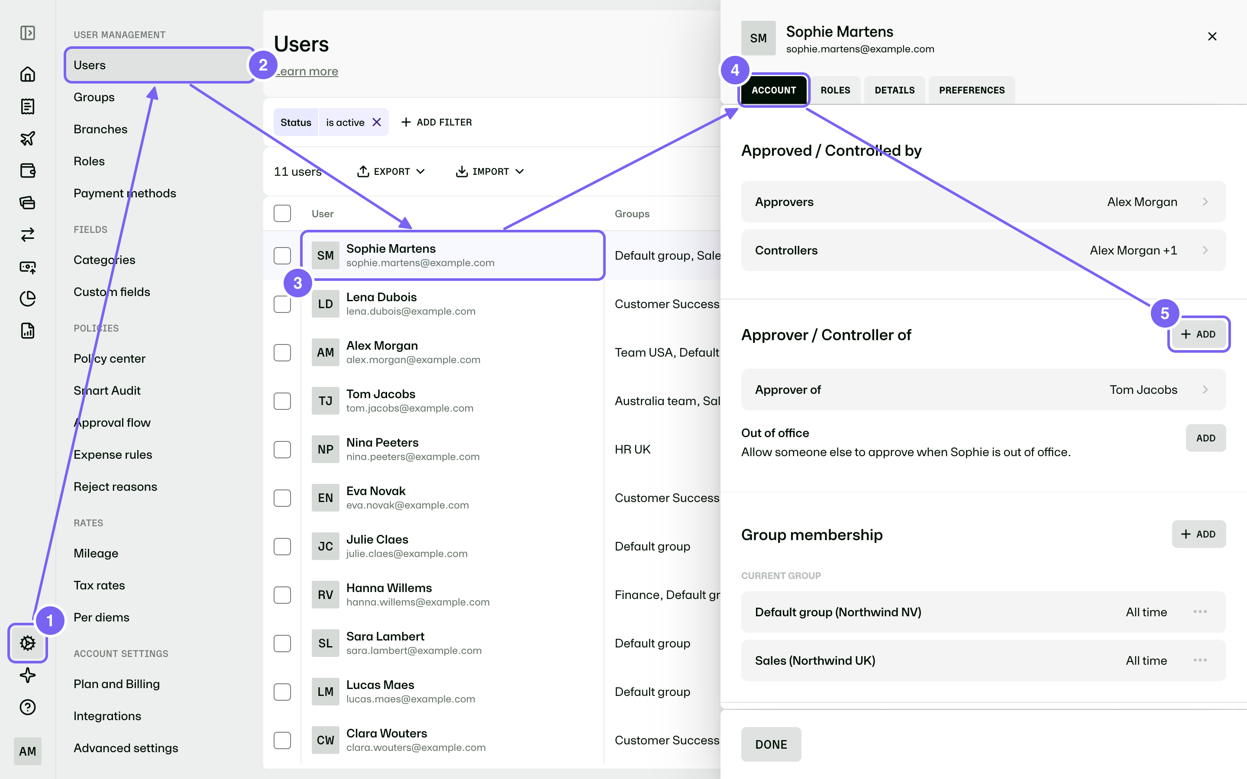This screenshot has width=1247, height=779.
Task: Open the sparkle AI assistant icon
Action: pyautogui.click(x=27, y=675)
